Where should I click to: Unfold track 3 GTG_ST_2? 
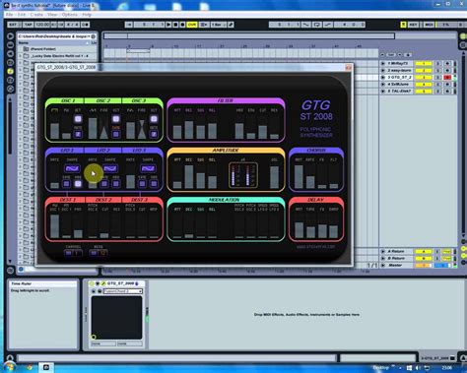tap(382, 78)
